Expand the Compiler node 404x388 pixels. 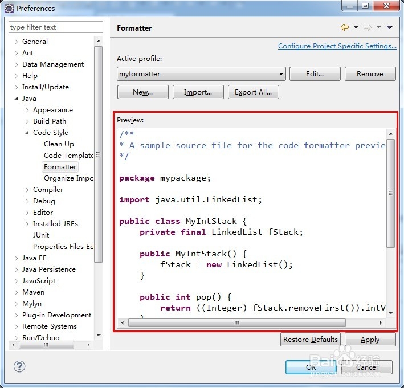point(27,190)
